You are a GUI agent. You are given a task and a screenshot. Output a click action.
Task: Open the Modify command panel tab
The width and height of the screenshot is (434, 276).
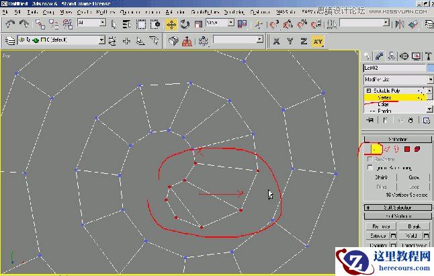[379, 56]
